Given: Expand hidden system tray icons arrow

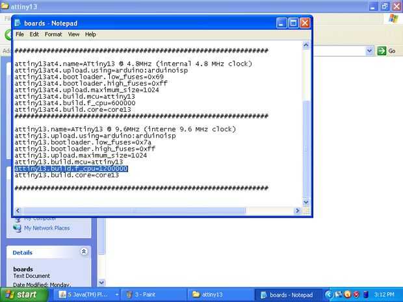Looking at the screenshot, I should tap(328, 294).
